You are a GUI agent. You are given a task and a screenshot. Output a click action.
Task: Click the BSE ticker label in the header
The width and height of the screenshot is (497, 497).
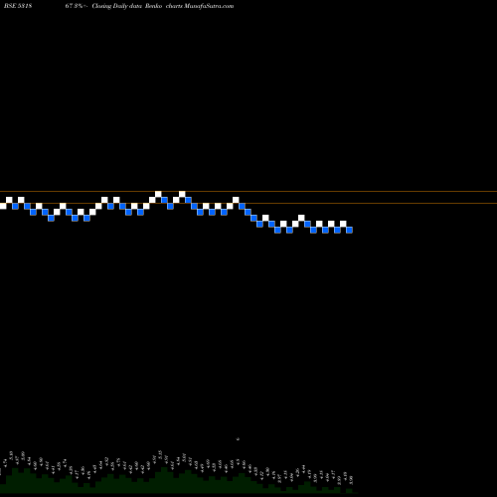pos(18,6)
